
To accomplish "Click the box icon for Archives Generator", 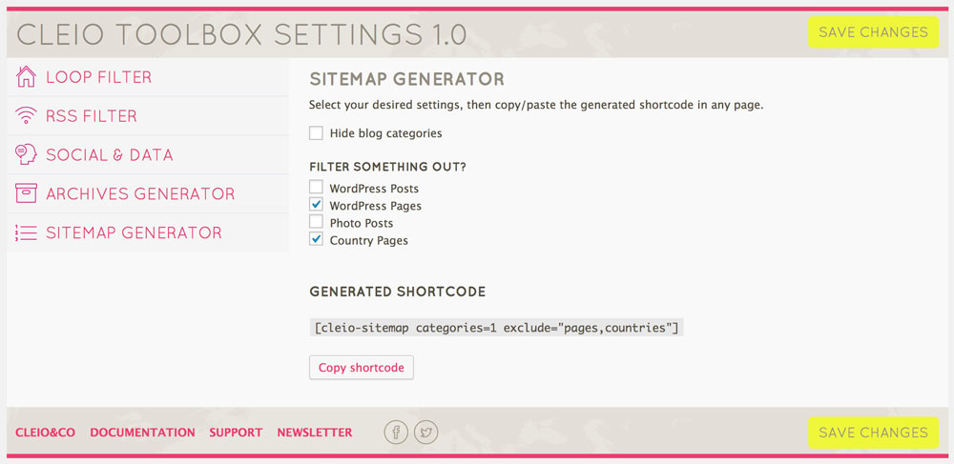I will pos(26,193).
